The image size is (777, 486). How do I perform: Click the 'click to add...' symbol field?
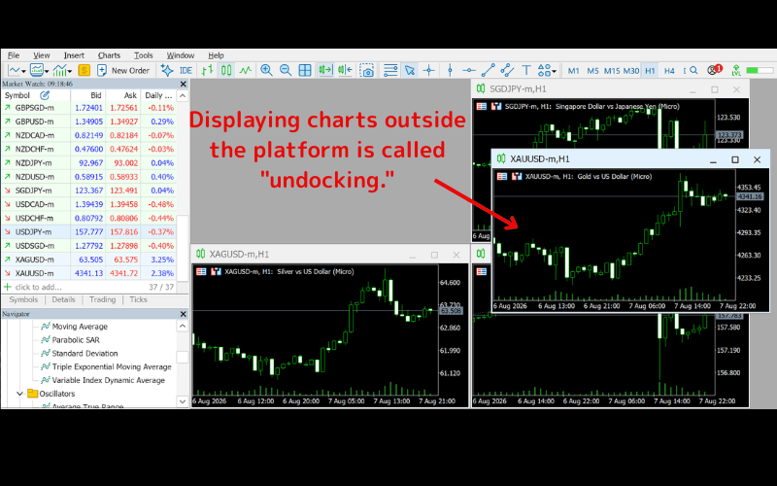(x=39, y=287)
